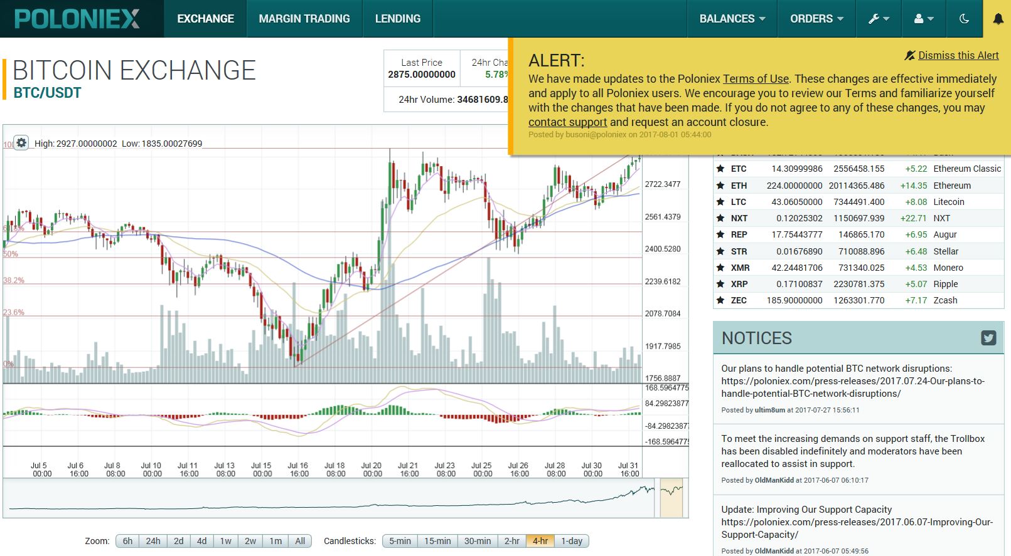Click the Last Price value 2875.00000000
The width and height of the screenshot is (1011, 556).
[x=422, y=75]
